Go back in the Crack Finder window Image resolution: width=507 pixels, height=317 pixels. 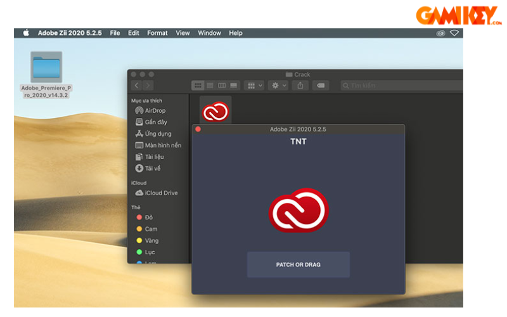136,86
